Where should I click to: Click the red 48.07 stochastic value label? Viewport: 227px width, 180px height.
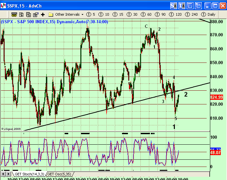[215, 153]
